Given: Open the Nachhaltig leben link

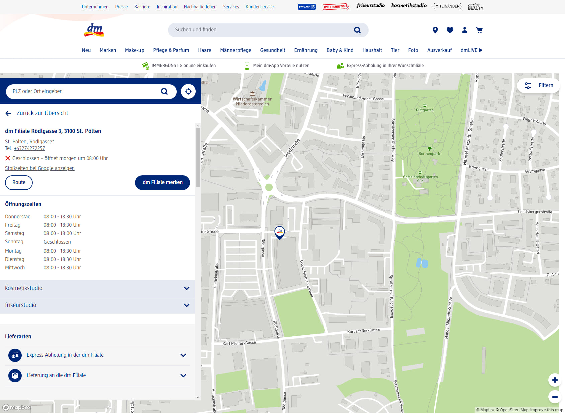Looking at the screenshot, I should tap(200, 7).
